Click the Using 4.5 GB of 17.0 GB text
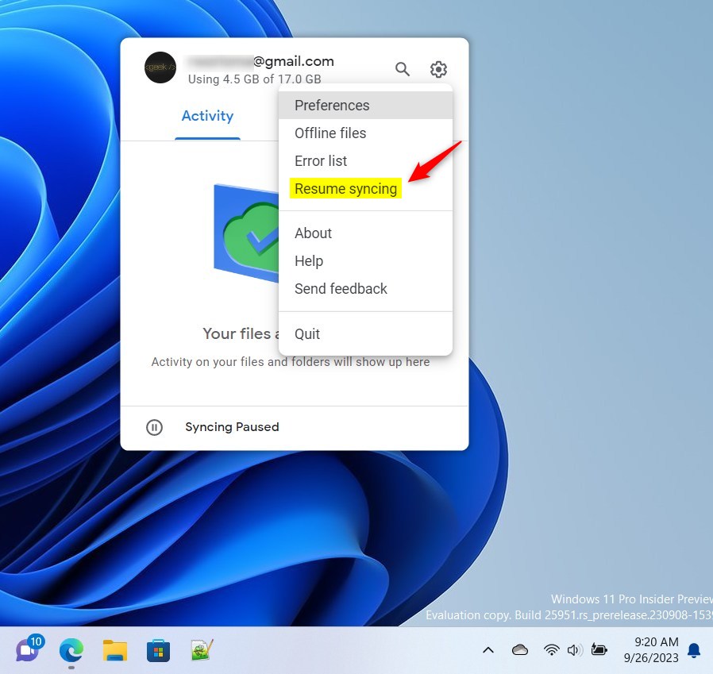Screen dimensions: 713x674 255,79
